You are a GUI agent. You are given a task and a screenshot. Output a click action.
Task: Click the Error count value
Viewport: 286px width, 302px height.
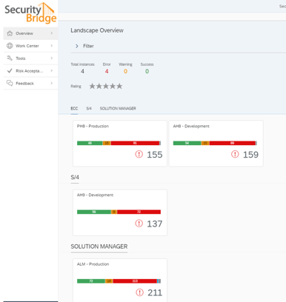pyautogui.click(x=107, y=71)
